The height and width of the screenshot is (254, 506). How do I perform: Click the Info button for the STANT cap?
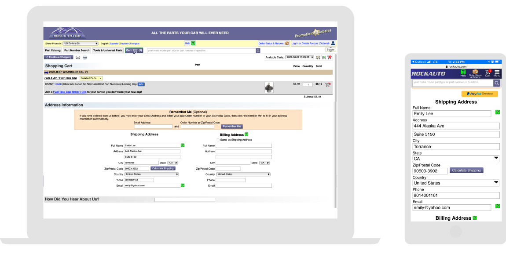coord(141,84)
